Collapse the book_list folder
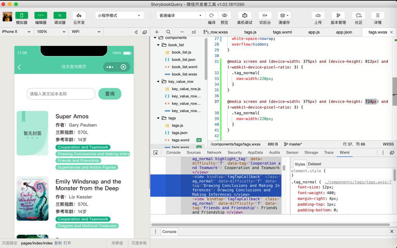397x248 pixels. click(159, 45)
